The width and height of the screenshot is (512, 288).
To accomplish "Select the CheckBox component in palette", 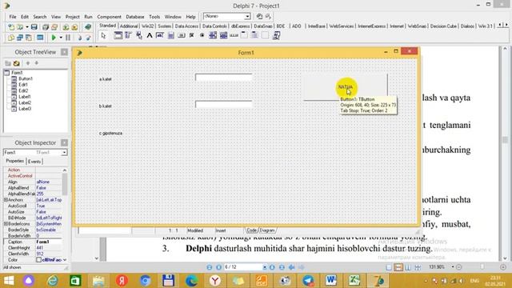I will click(192, 35).
